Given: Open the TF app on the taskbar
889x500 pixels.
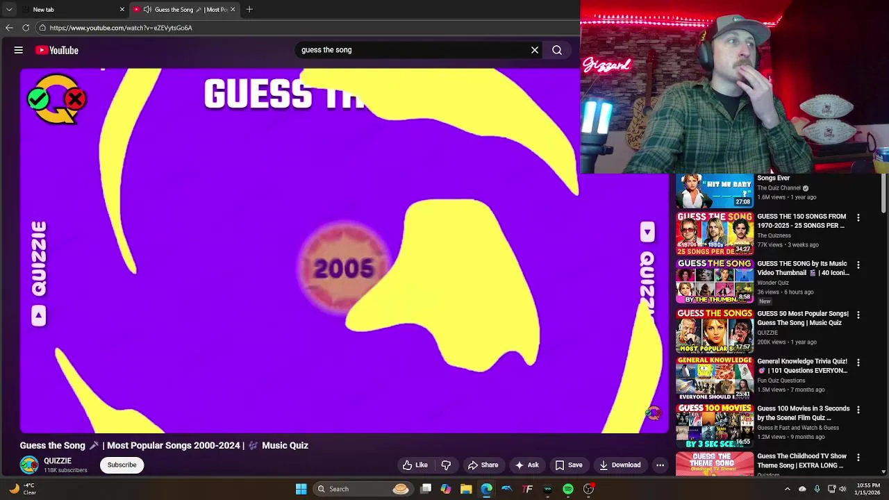Looking at the screenshot, I should pyautogui.click(x=527, y=489).
